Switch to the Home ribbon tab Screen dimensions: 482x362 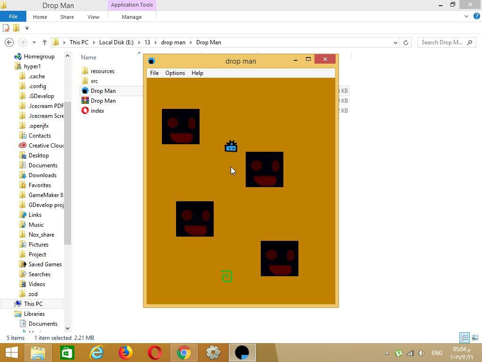(x=40, y=17)
